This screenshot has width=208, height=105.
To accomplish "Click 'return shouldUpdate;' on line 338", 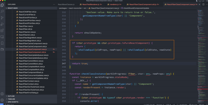I will (x=88, y=33).
